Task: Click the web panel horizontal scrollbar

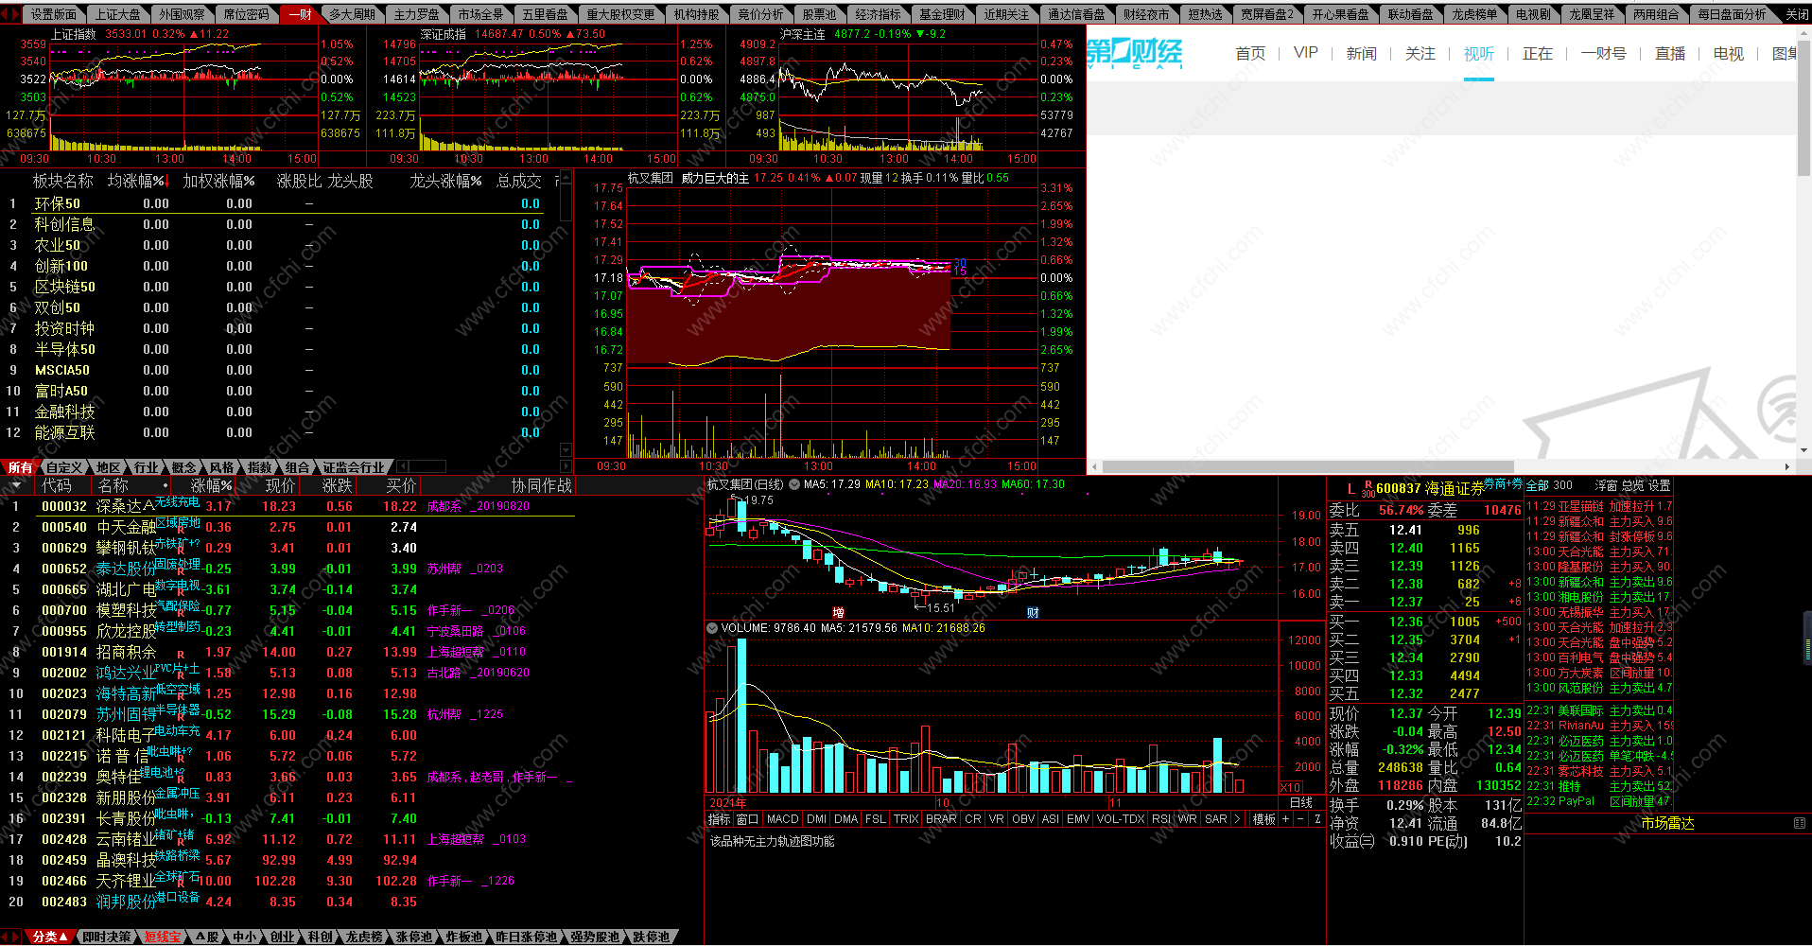Action: (x=1309, y=466)
